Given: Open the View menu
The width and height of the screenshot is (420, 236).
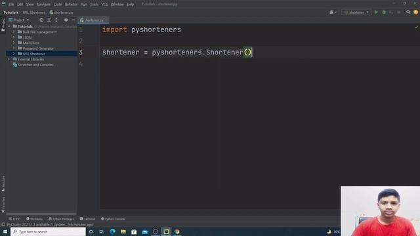Looking at the screenshot, I should (x=30, y=5).
